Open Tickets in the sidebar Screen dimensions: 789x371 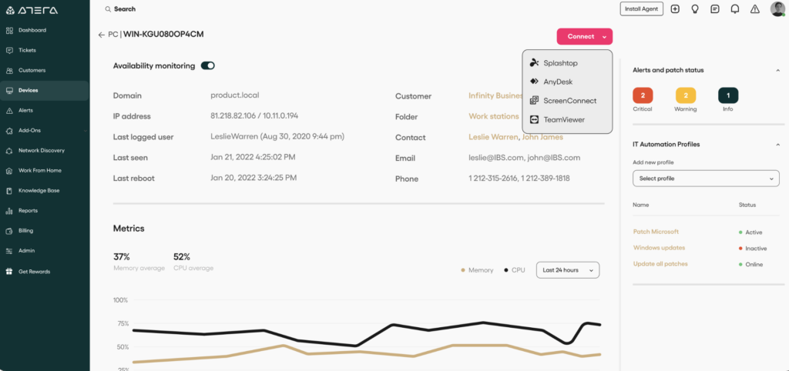click(27, 50)
